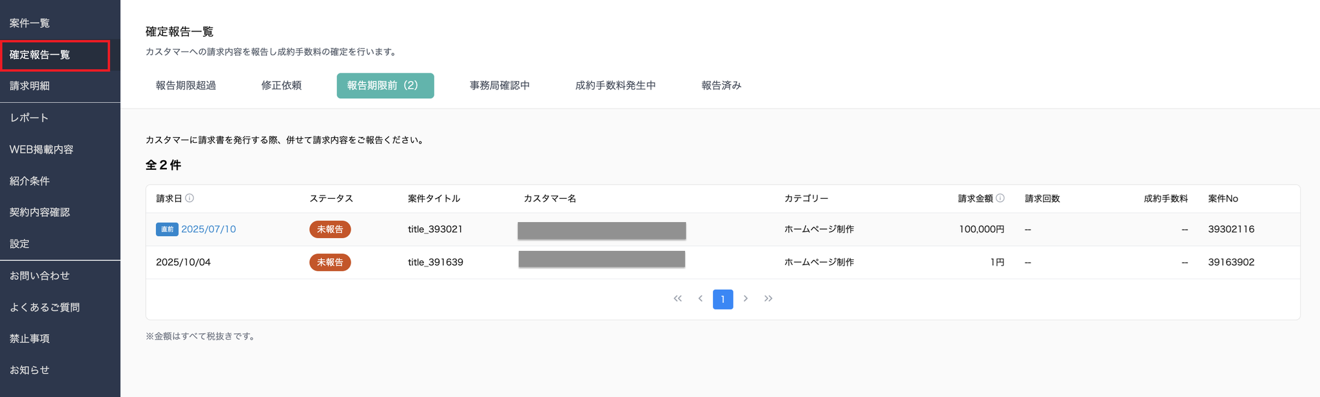Click the info icon beside 請求日 header
The width and height of the screenshot is (1320, 397).
coord(189,198)
